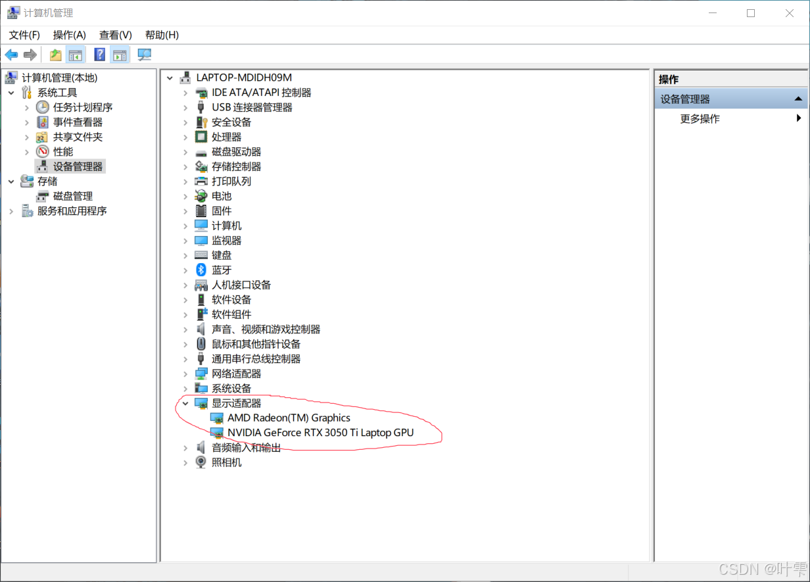Click the back navigation arrow icon
Image resolution: width=810 pixels, height=582 pixels.
click(11, 55)
